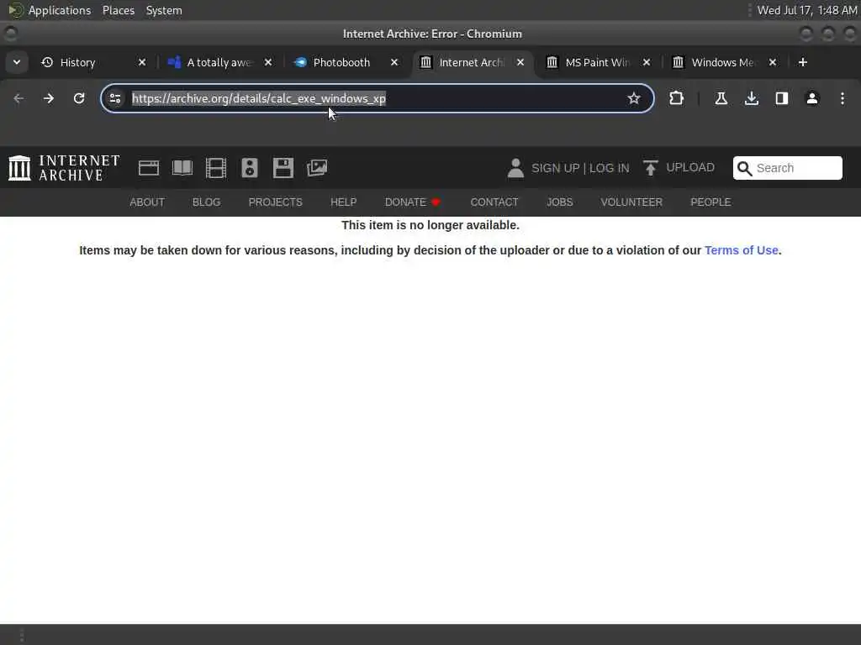The image size is (861, 645).
Task: Click the Internet Archive search field
Action: (787, 168)
